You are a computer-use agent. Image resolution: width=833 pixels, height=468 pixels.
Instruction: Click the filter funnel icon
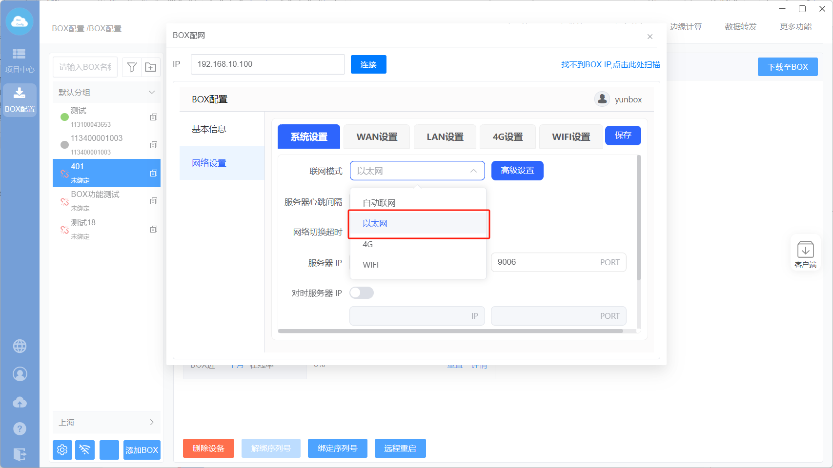[x=132, y=67]
